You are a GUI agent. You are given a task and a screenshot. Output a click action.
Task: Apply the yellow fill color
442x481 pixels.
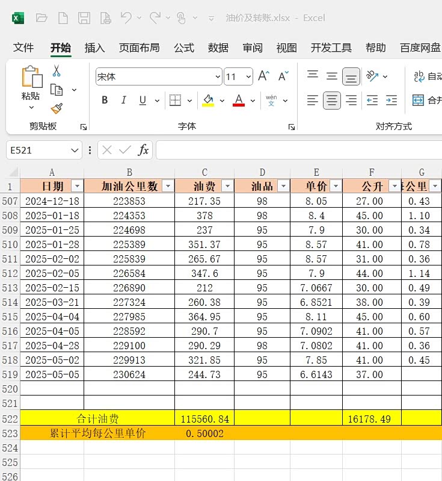tap(208, 101)
